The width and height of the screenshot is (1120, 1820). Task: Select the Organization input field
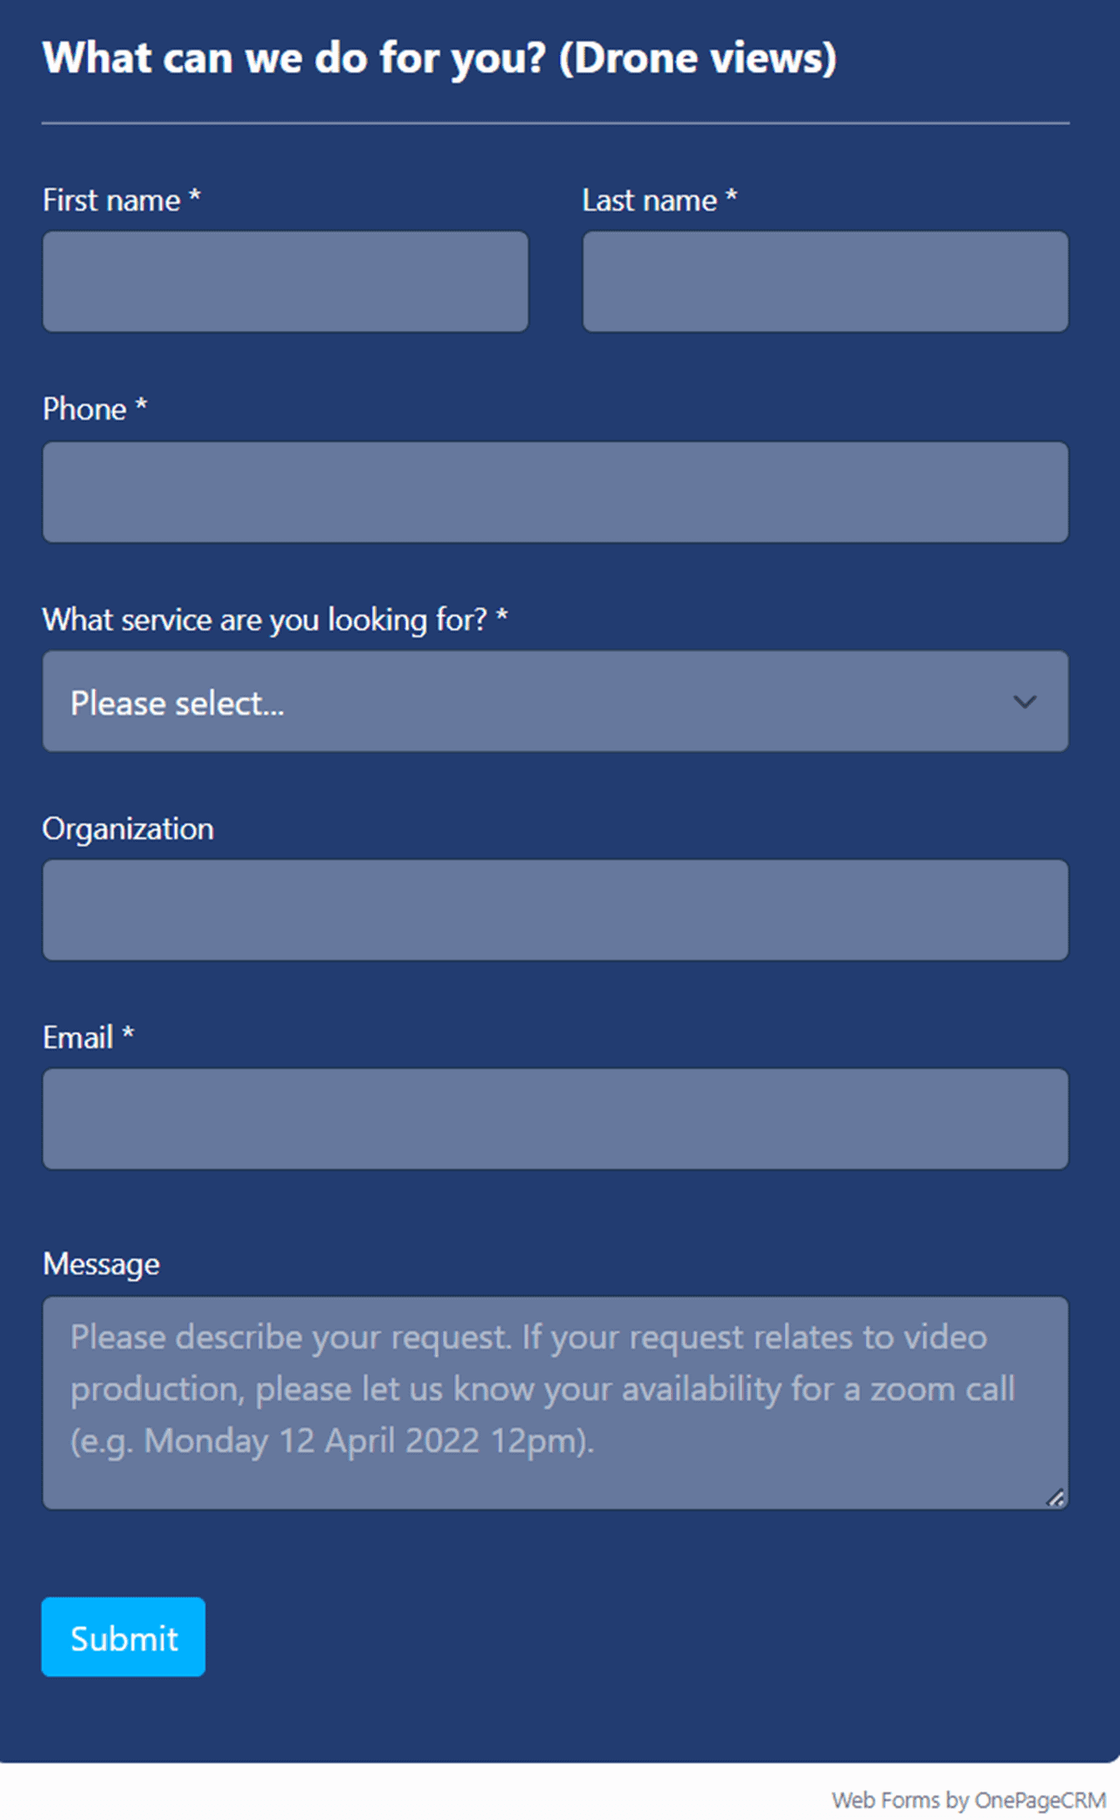click(x=555, y=910)
